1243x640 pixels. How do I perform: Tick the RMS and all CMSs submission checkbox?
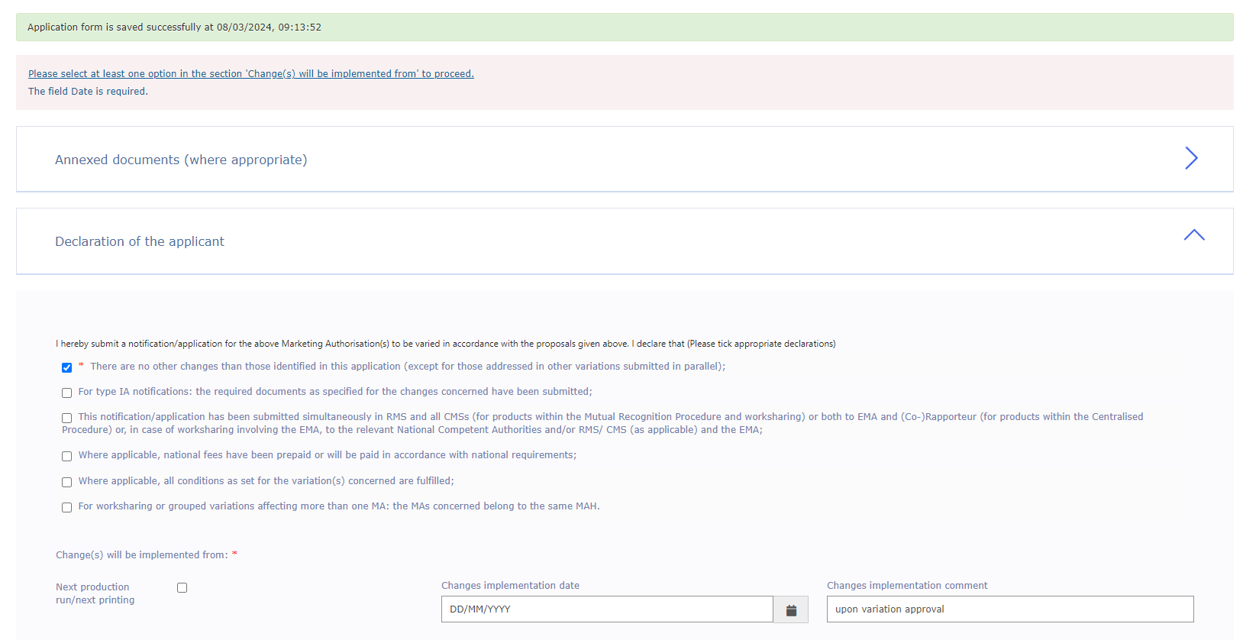coord(67,418)
